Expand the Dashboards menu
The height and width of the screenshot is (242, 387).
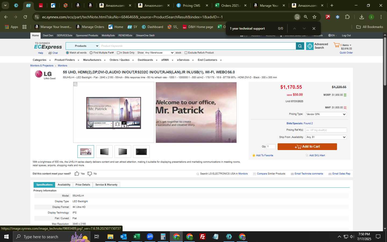[148, 60]
